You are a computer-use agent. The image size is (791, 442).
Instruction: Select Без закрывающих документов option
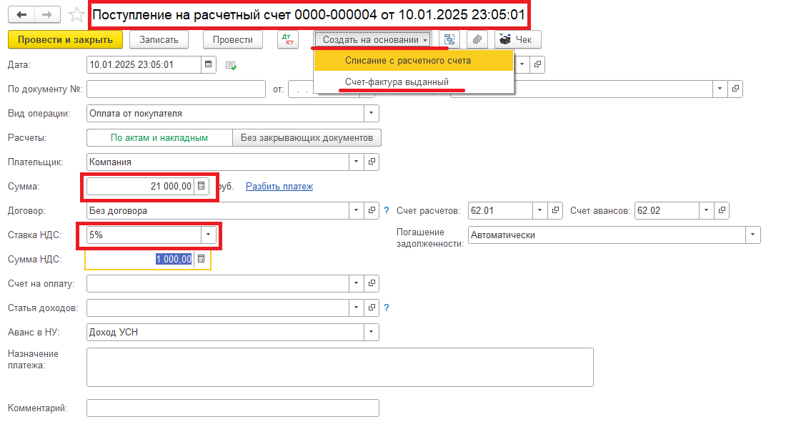(307, 137)
